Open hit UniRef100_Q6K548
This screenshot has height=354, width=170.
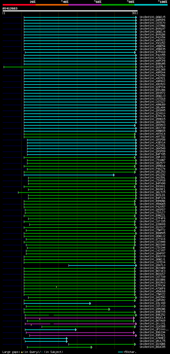[x=153, y=149]
